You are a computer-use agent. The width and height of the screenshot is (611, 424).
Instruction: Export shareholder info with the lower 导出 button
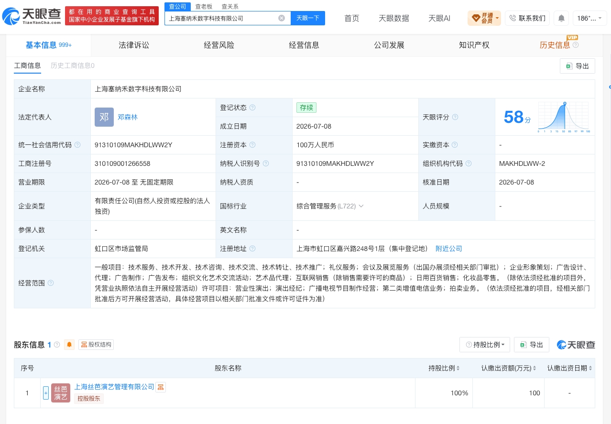click(x=532, y=345)
